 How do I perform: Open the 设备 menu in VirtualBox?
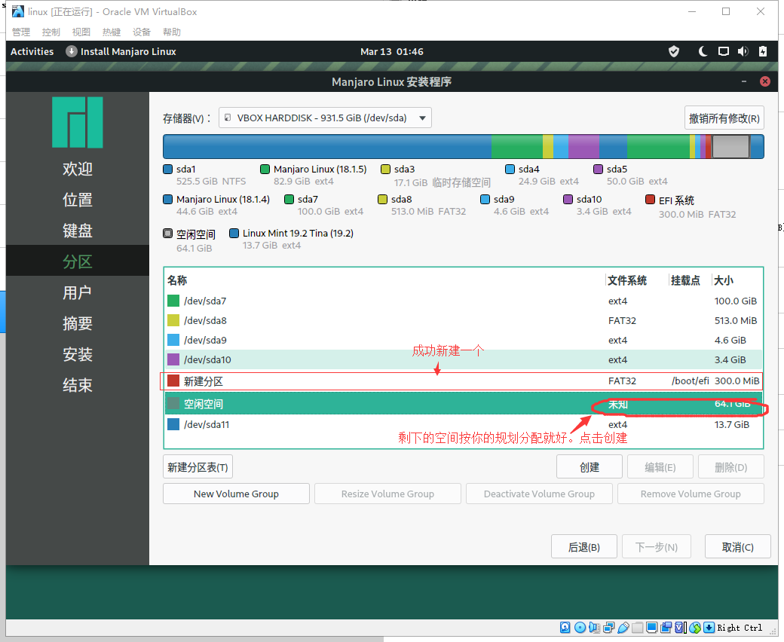tap(142, 32)
